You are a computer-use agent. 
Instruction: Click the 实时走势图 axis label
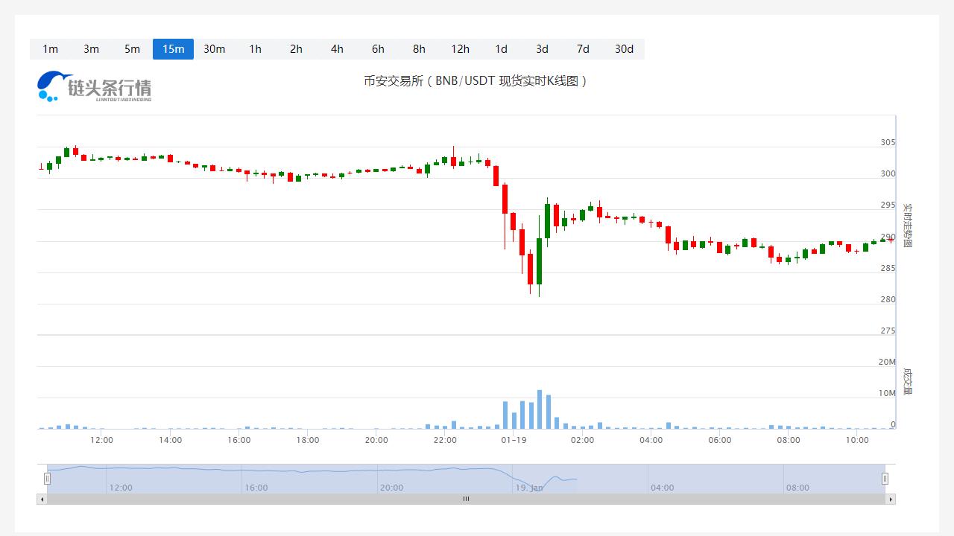[907, 226]
